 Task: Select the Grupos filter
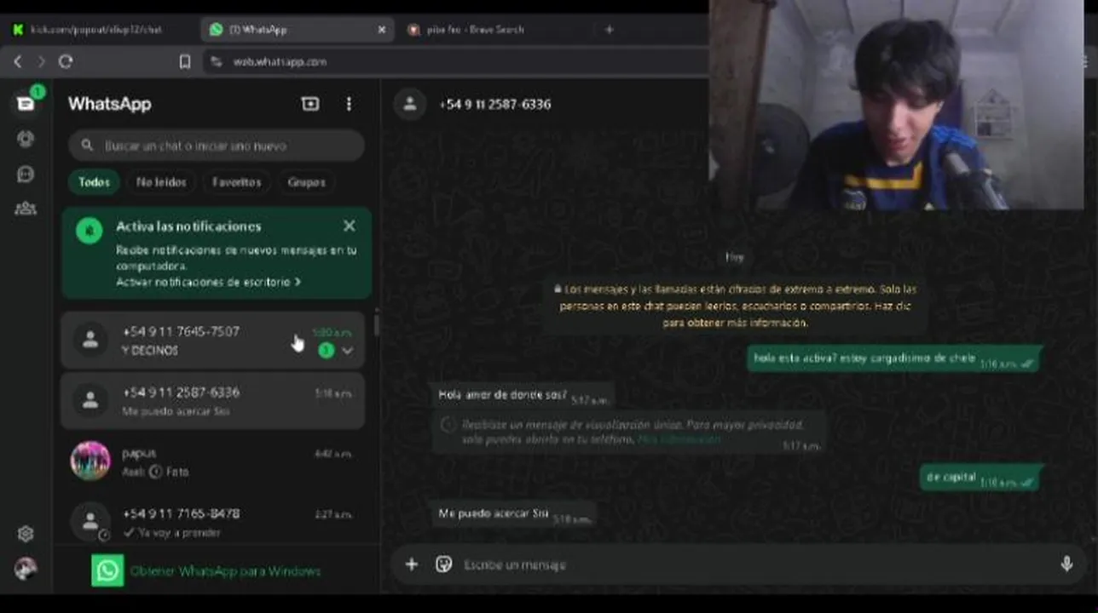[306, 182]
